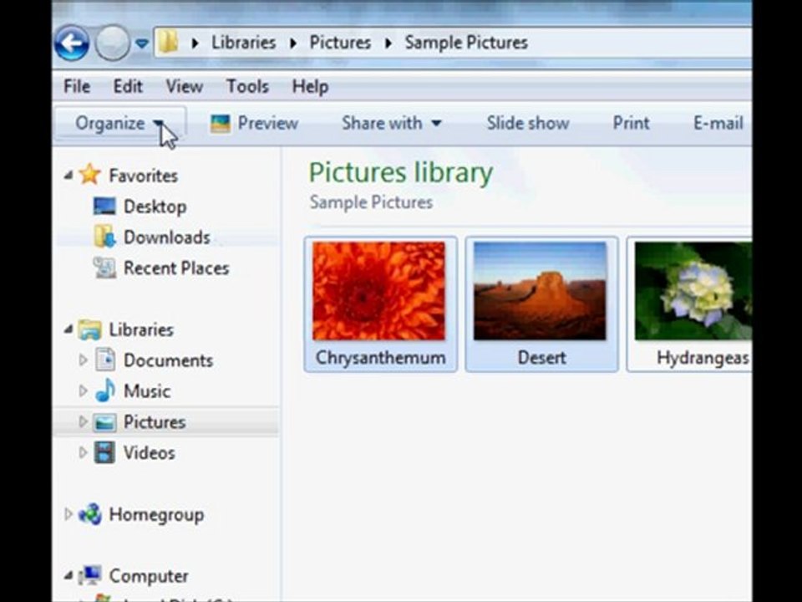This screenshot has height=602, width=802.
Task: Open the Tools menu
Action: [x=247, y=86]
